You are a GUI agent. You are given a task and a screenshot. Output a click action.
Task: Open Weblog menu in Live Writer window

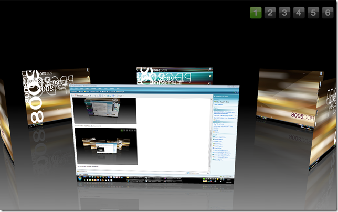point(112,88)
